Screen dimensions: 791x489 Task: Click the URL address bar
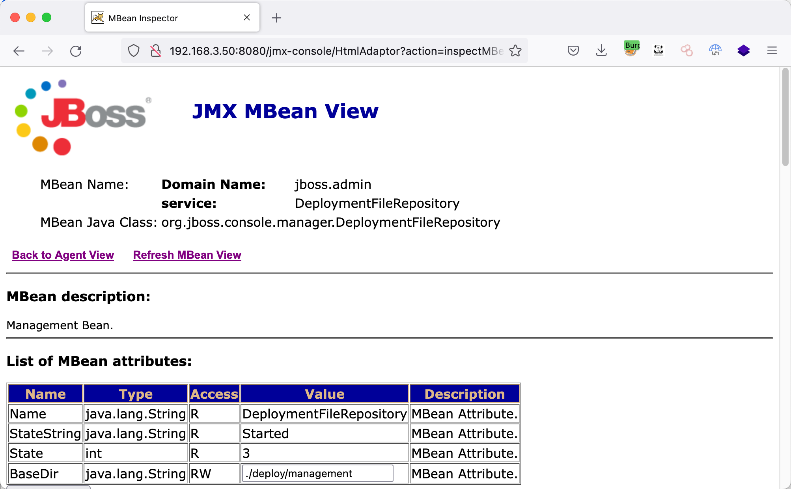[335, 51]
